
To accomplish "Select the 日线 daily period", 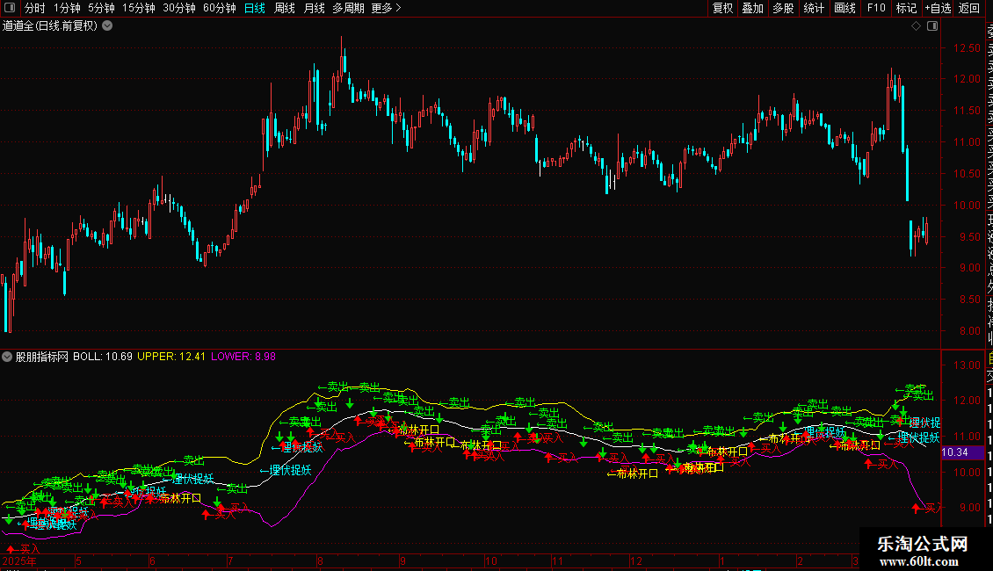I will click(255, 8).
